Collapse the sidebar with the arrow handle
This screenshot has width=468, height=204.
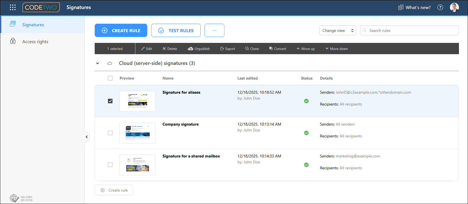click(87, 137)
